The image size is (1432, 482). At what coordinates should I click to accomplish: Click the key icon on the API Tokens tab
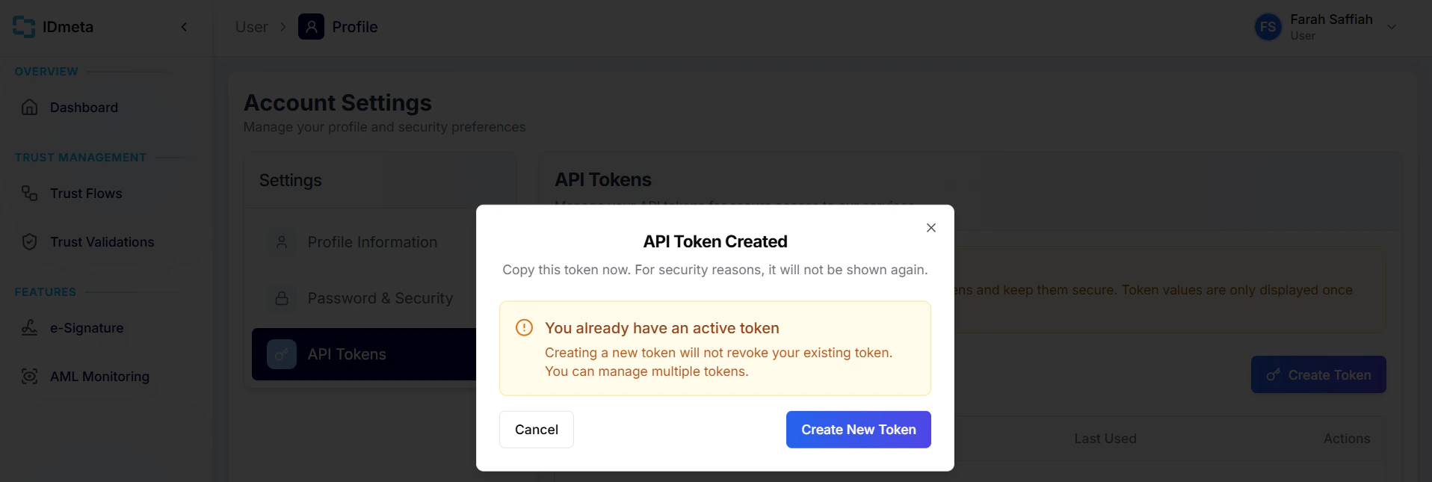[x=282, y=354]
